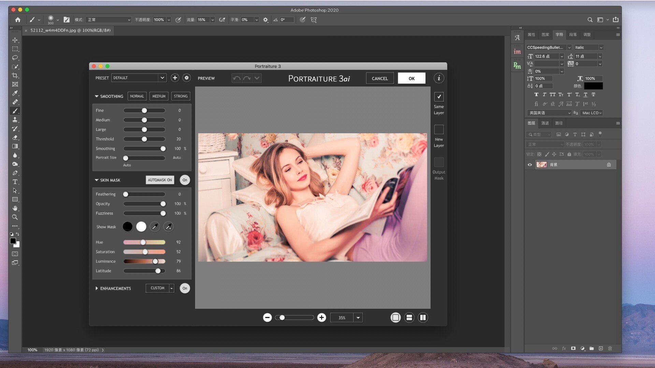Click the Portraiture redo arrow

[247, 78]
